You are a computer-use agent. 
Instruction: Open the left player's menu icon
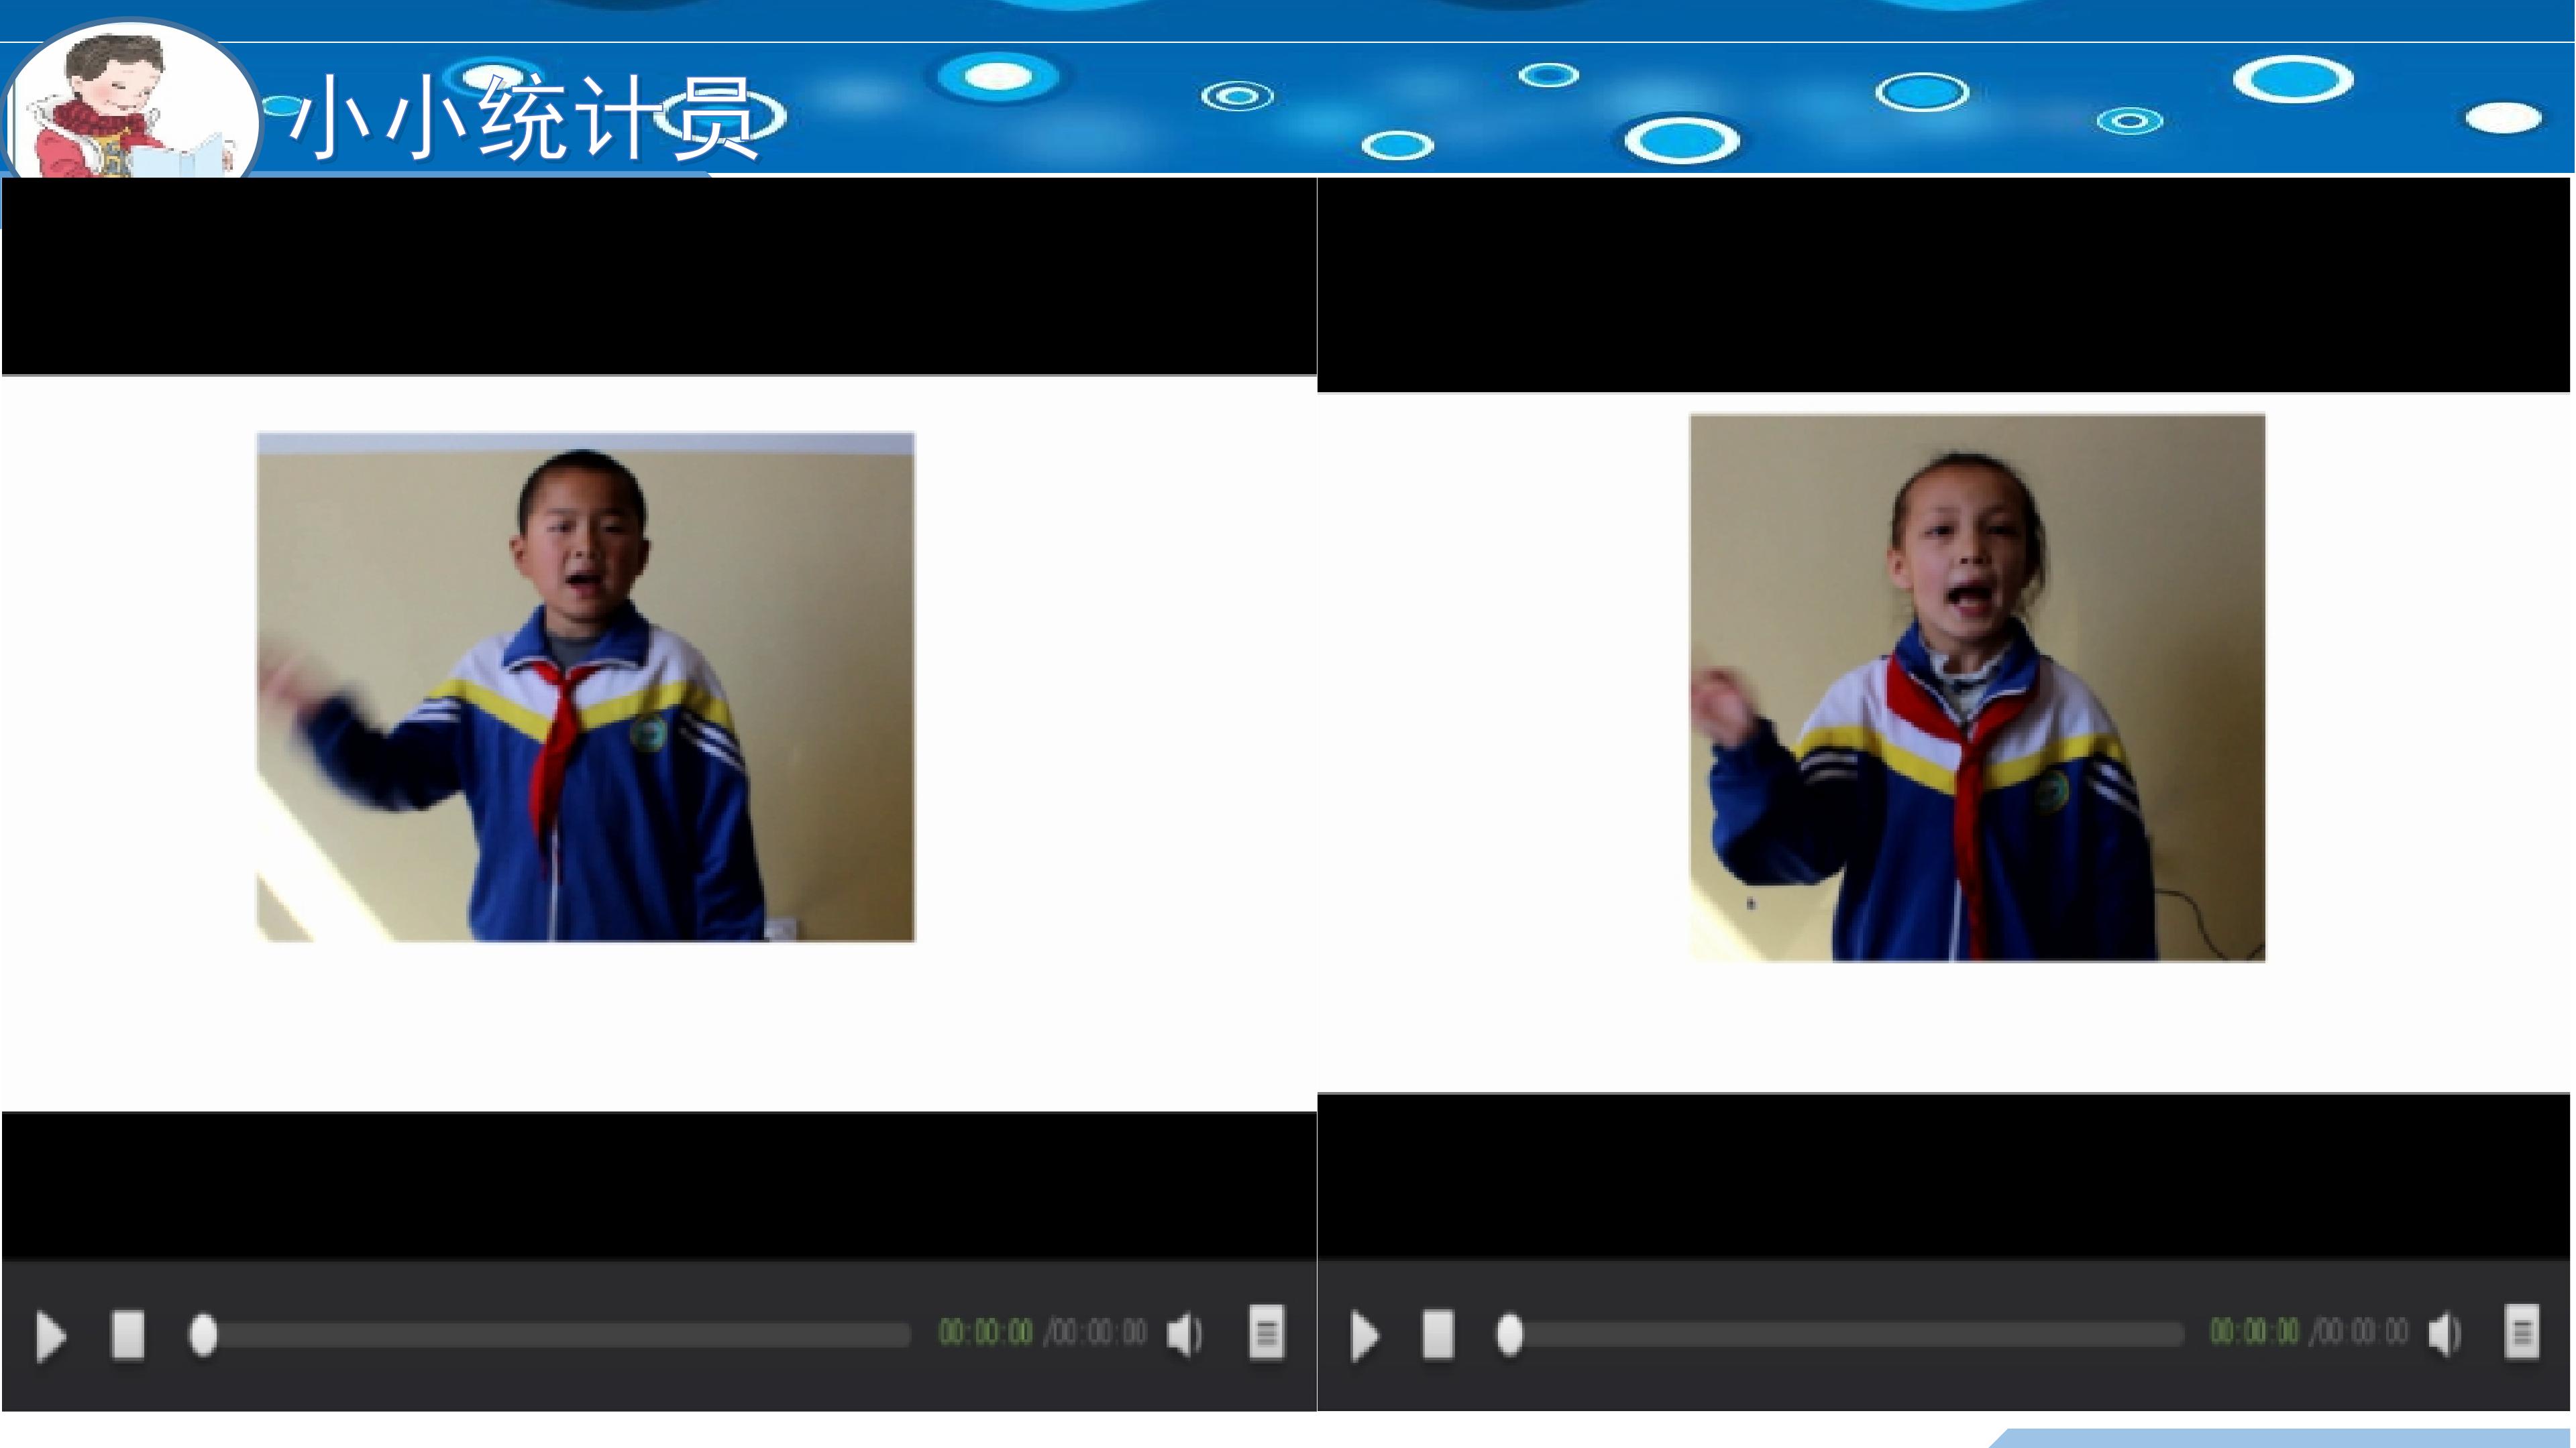(1266, 1333)
